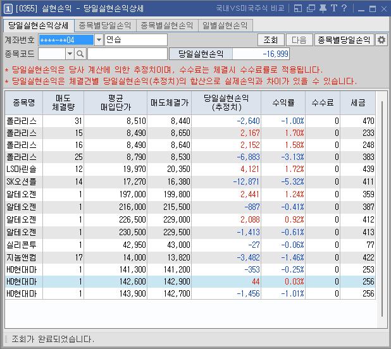Click the pin window icon in title bar
The height and width of the screenshot is (349, 391).
point(323,8)
